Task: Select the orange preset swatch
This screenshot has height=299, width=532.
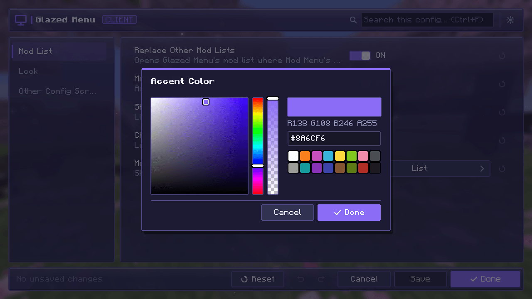Action: 305,156
